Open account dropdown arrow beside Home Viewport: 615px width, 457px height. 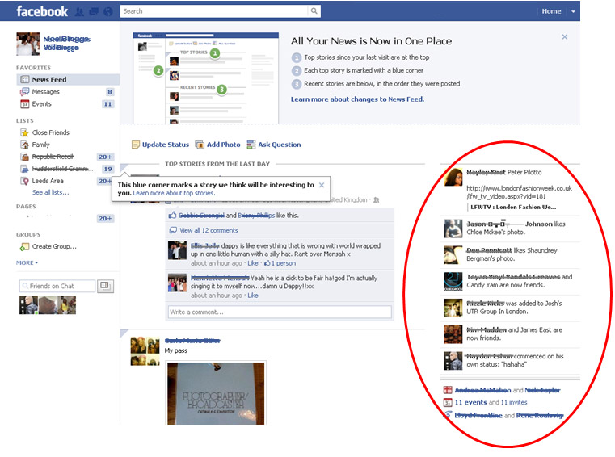coord(573,11)
